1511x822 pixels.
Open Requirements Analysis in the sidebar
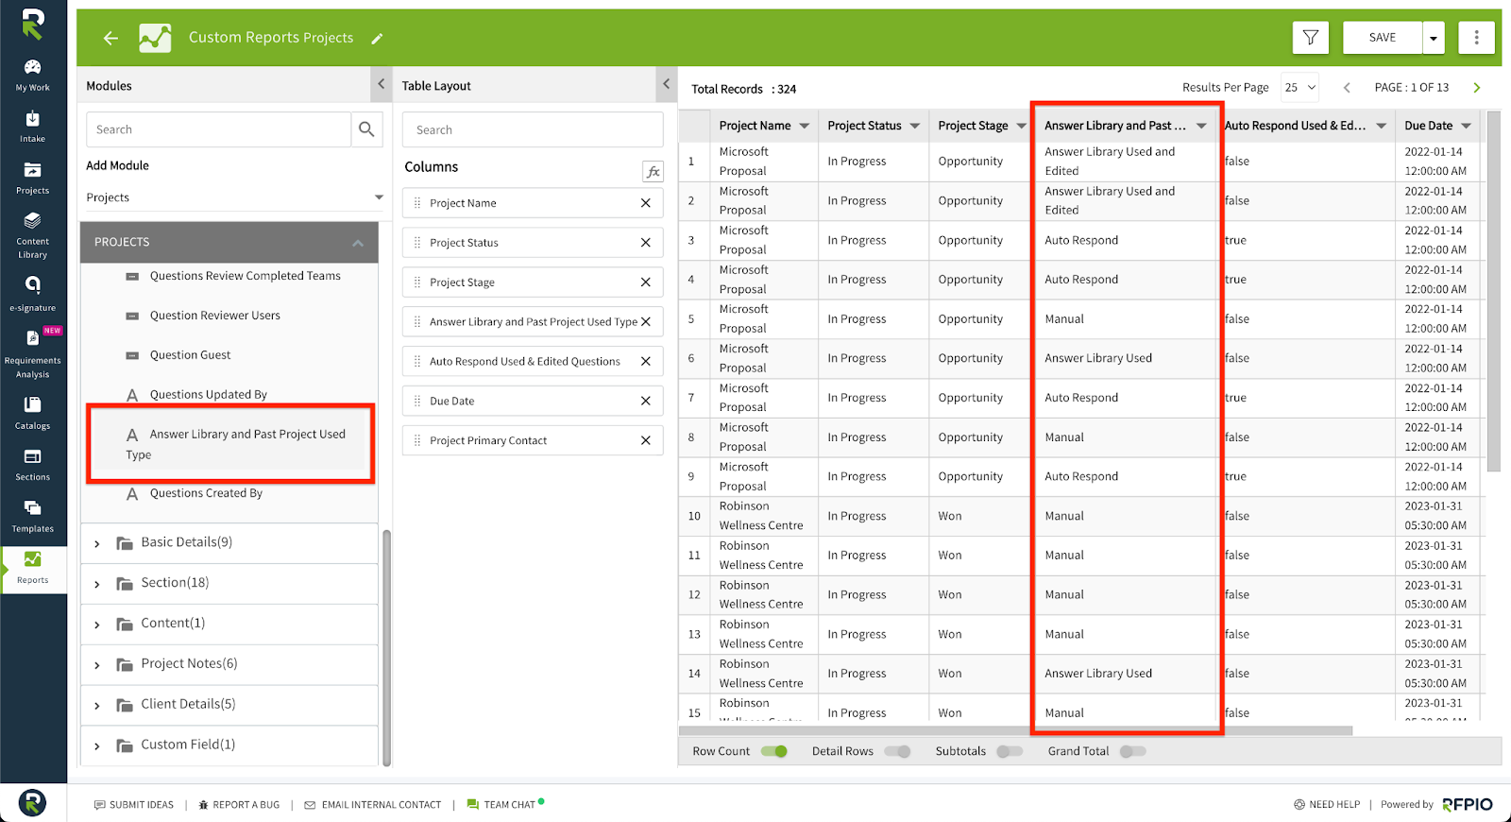click(33, 354)
